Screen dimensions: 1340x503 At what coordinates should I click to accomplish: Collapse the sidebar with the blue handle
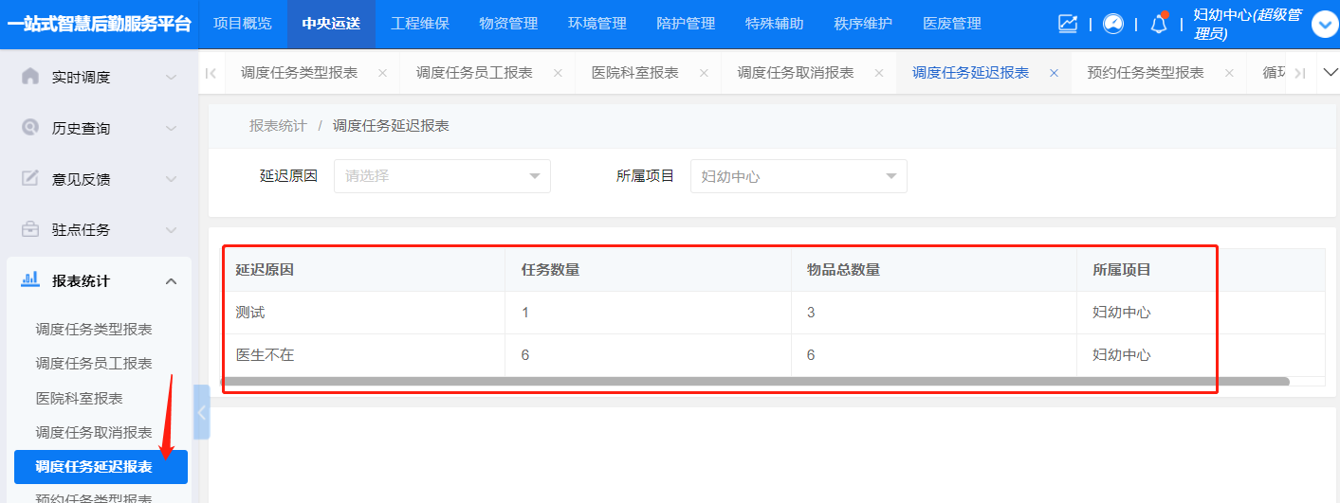(x=201, y=412)
